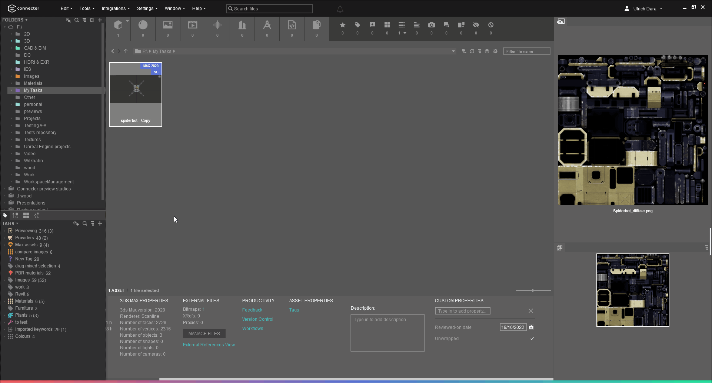Expand the Max assets tag group

4,245
